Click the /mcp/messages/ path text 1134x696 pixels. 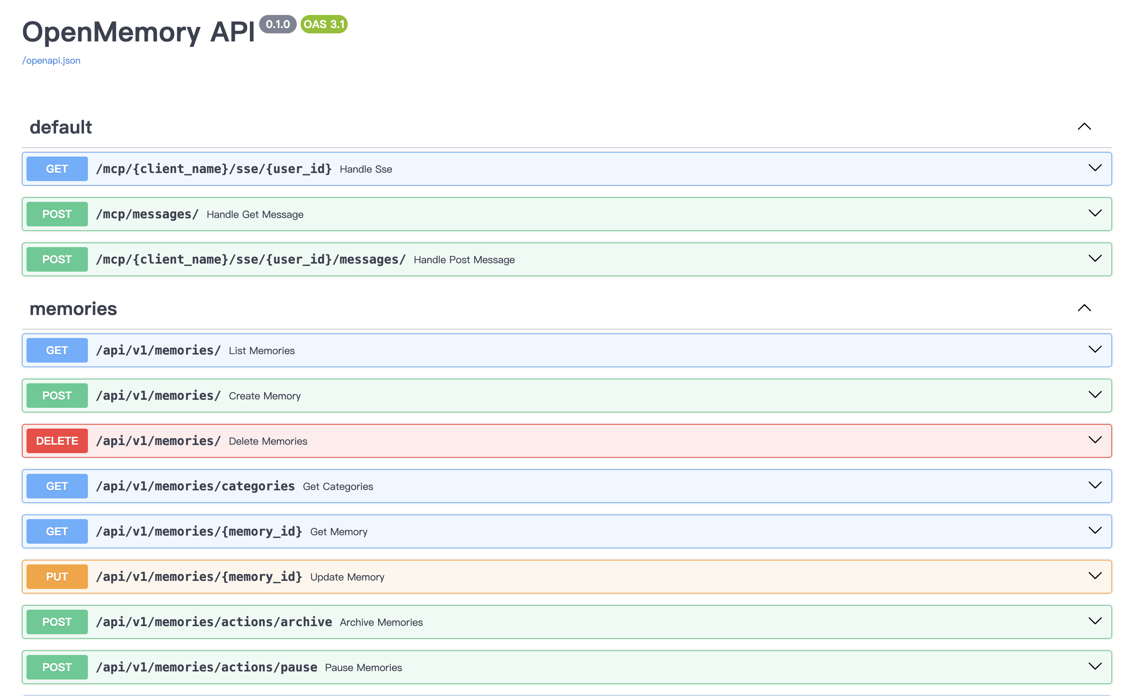(x=147, y=214)
